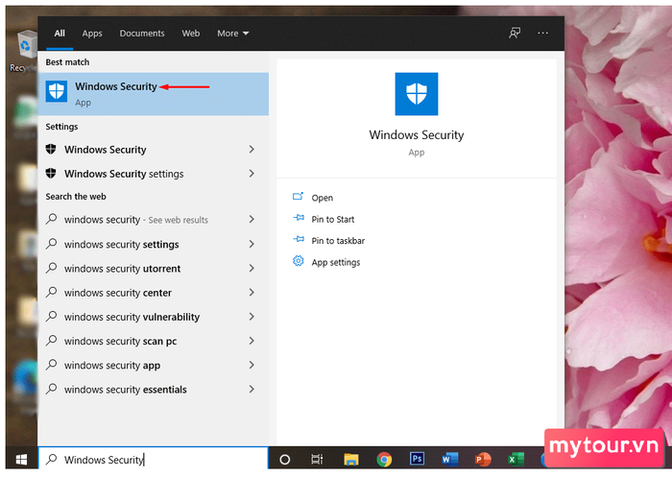The height and width of the screenshot is (477, 672).
Task: Select the 'windows security essentials' suggestion
Action: coord(153,389)
